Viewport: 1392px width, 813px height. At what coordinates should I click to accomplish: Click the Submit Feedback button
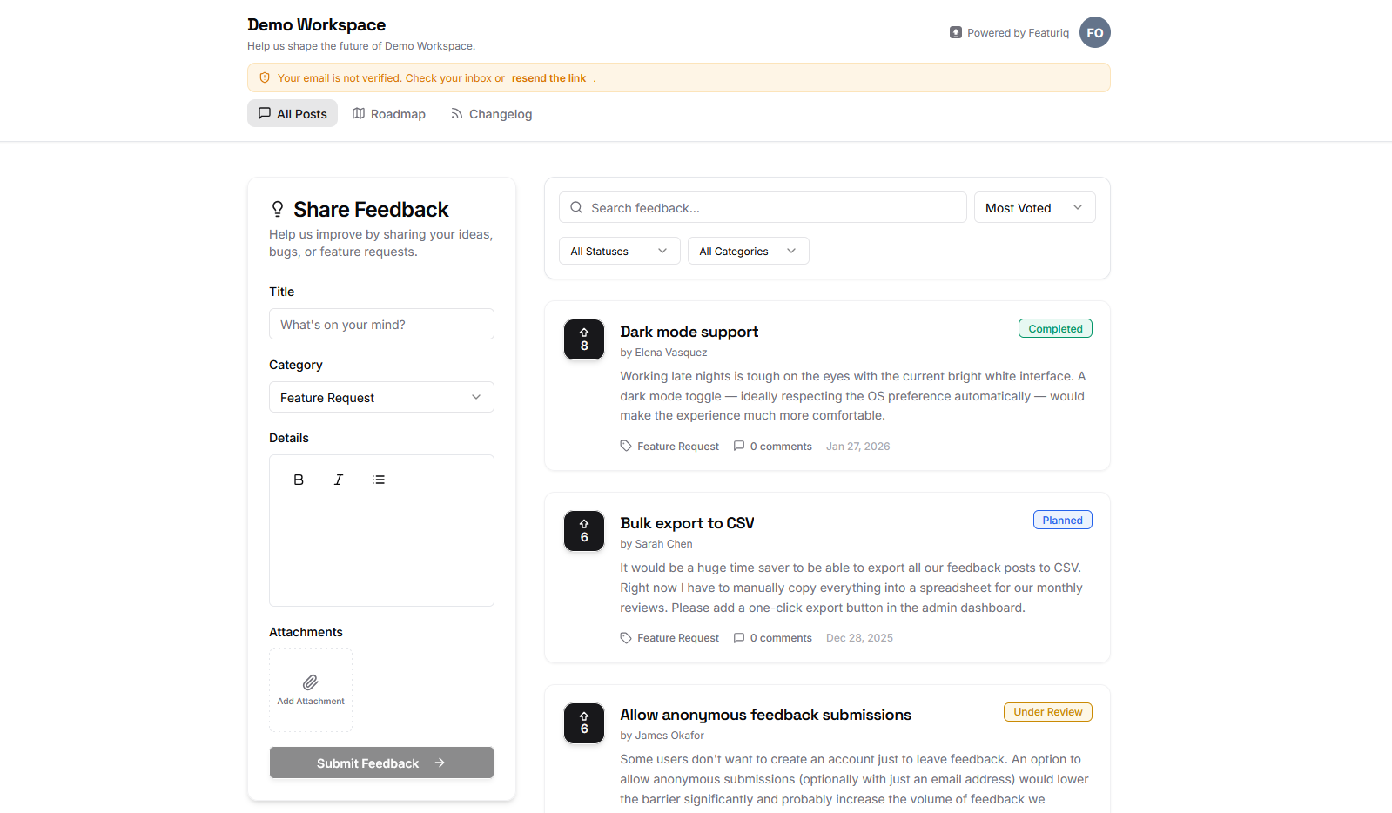[381, 763]
